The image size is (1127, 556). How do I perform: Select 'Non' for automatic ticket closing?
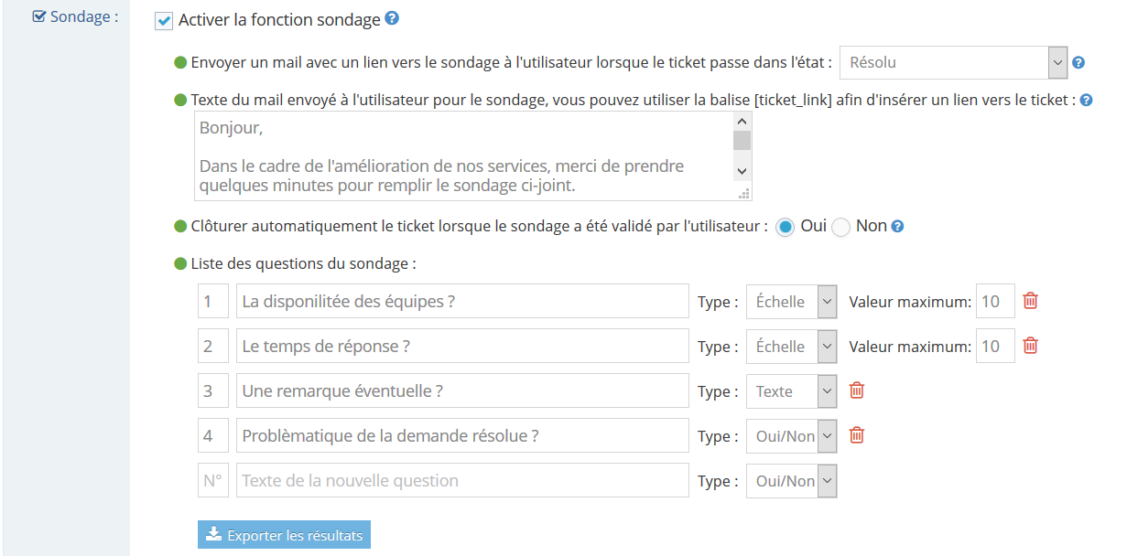(x=841, y=227)
